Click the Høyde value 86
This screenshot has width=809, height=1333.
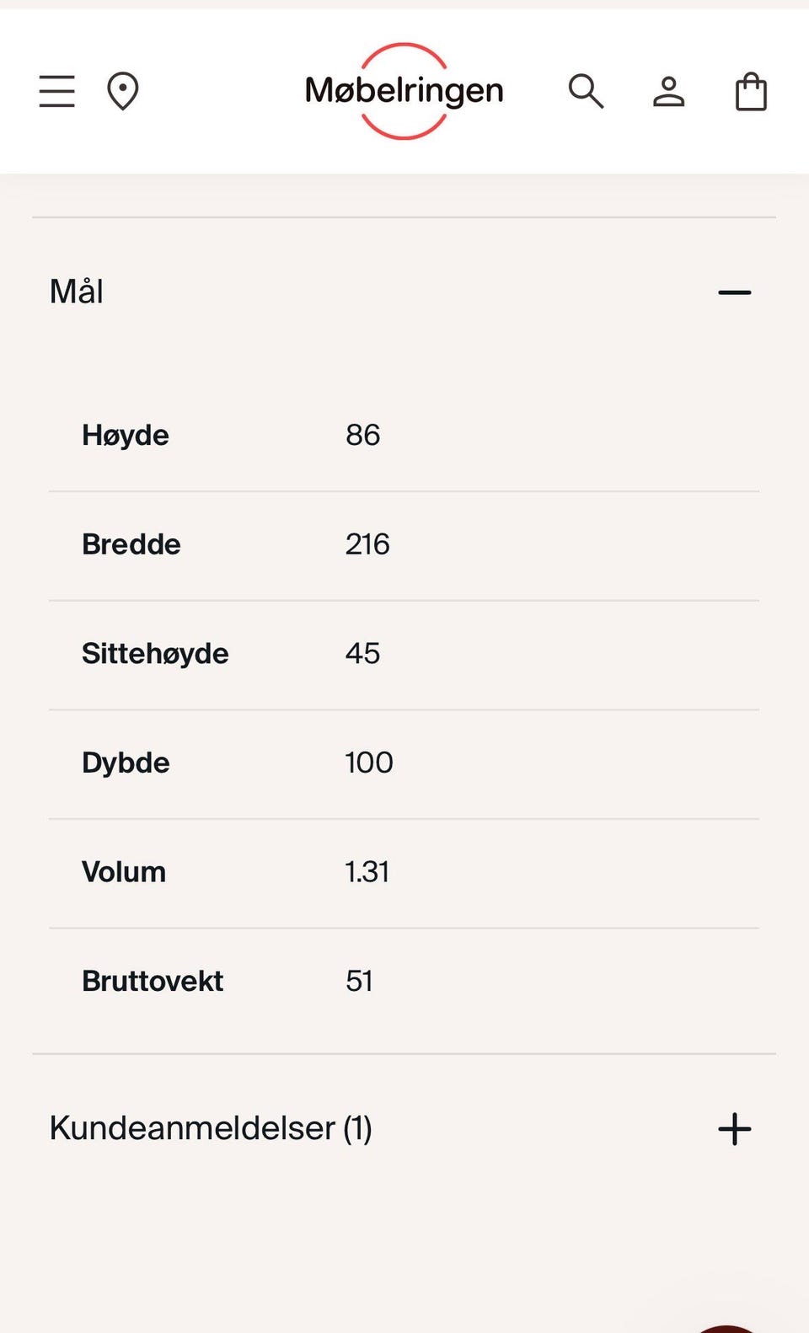(x=363, y=436)
